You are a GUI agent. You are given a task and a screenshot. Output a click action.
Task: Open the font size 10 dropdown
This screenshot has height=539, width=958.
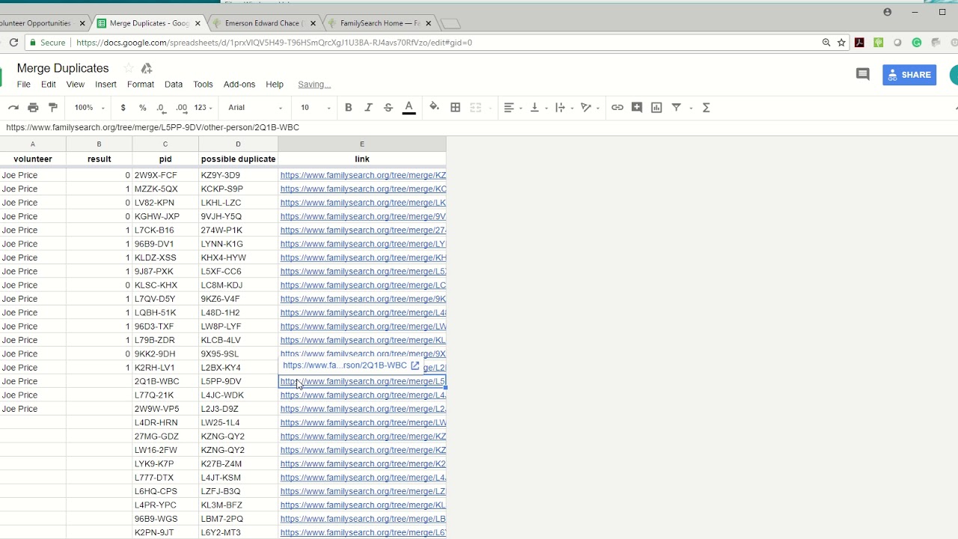(x=315, y=108)
